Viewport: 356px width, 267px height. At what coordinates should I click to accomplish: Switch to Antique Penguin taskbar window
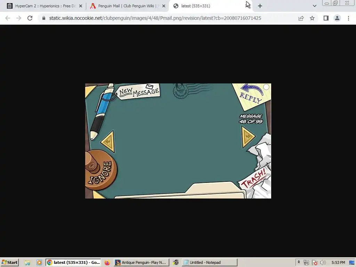pos(141,262)
